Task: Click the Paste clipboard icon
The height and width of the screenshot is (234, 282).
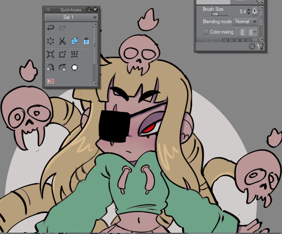Action: pos(86,41)
